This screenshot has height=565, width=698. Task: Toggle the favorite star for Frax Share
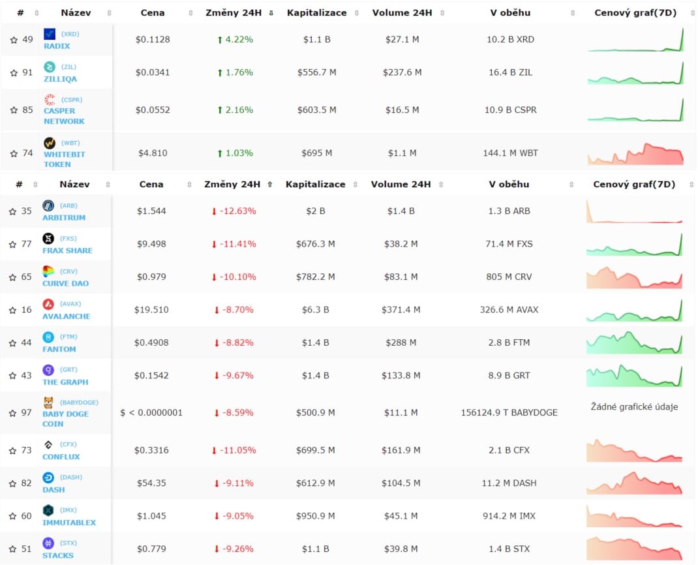[x=12, y=245]
